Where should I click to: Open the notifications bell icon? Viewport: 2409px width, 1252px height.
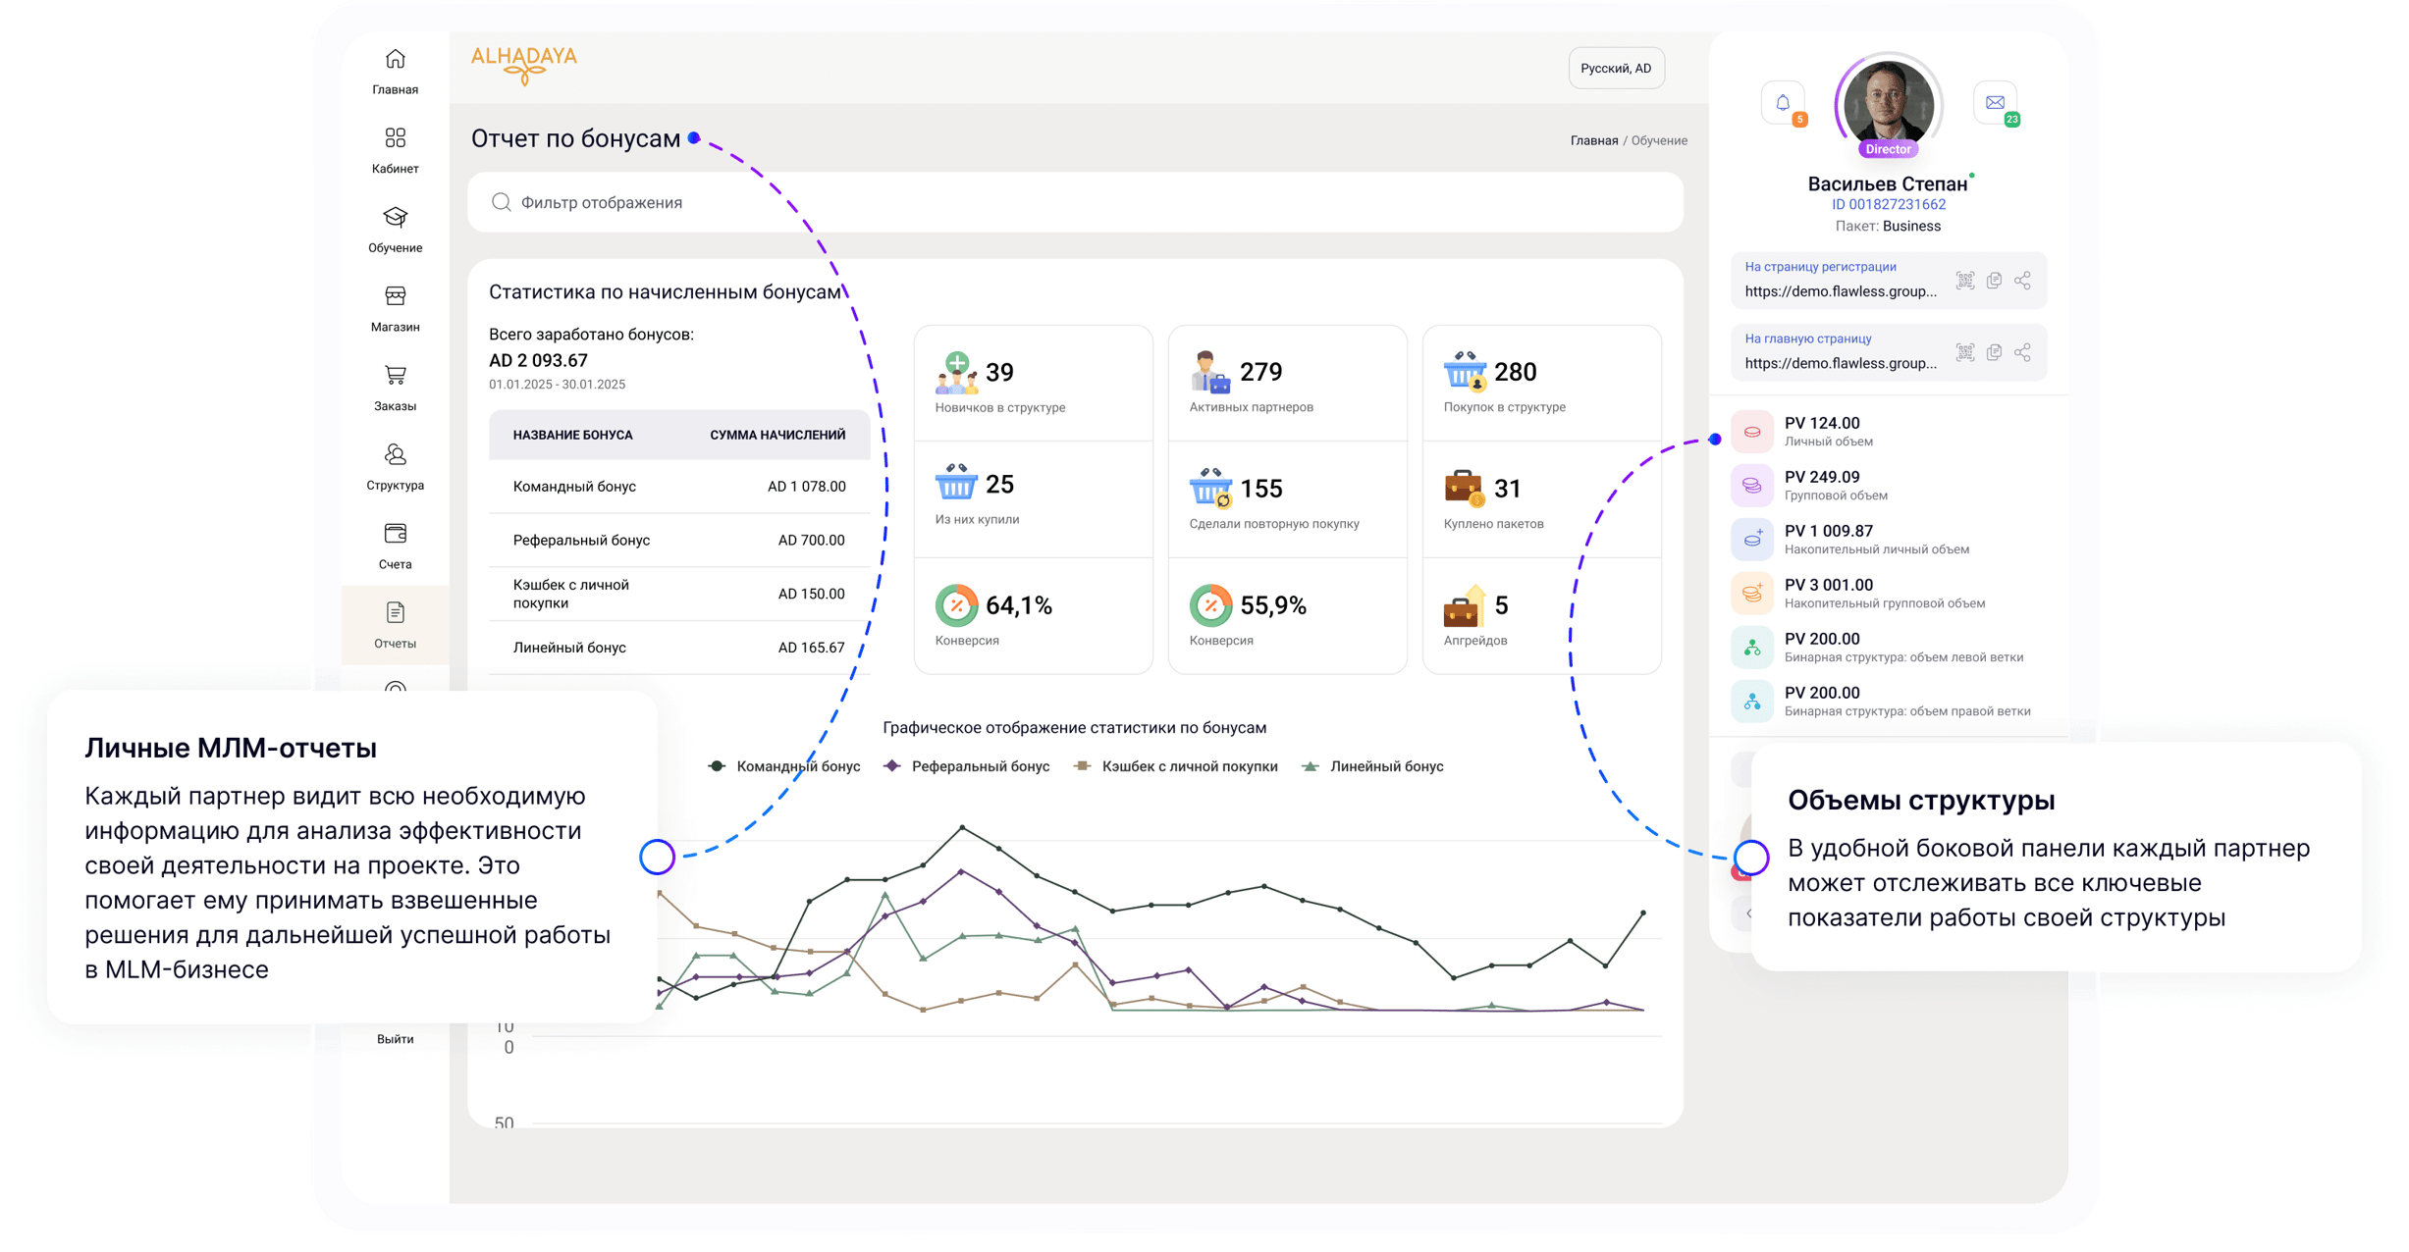pos(1783,102)
